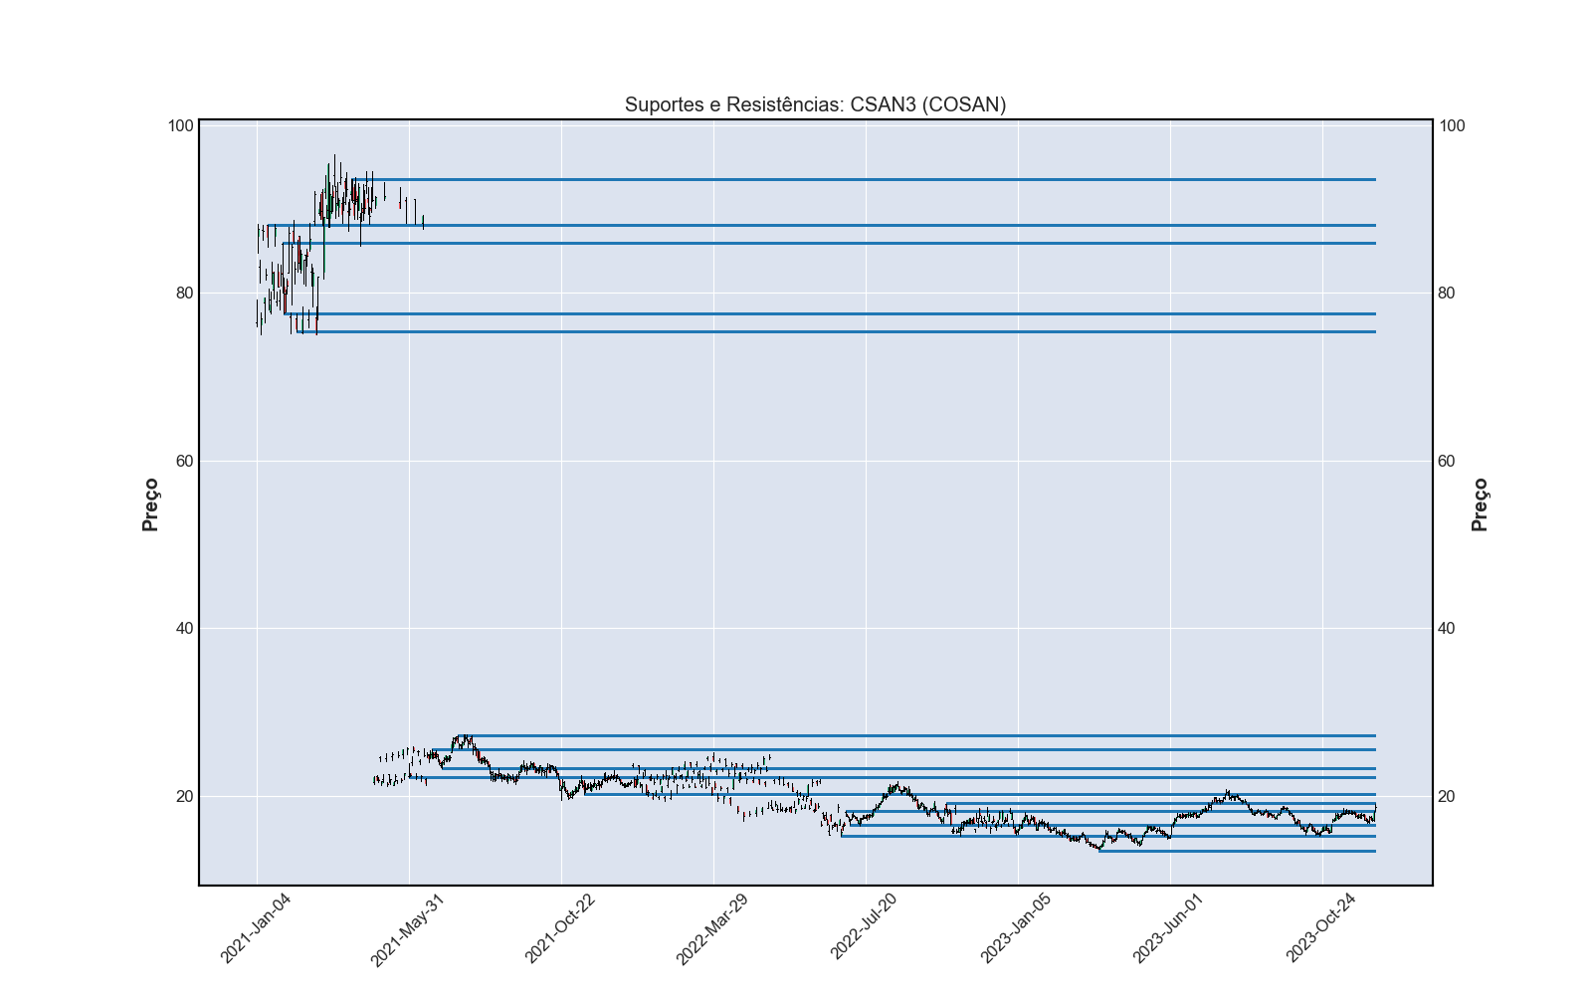Click the left 'Preço' axis label
Viewport: 1592px width, 995px height.
pyautogui.click(x=150, y=504)
